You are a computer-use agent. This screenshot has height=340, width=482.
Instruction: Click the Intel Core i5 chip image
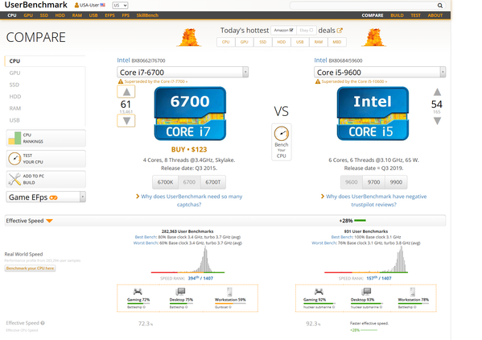373,114
